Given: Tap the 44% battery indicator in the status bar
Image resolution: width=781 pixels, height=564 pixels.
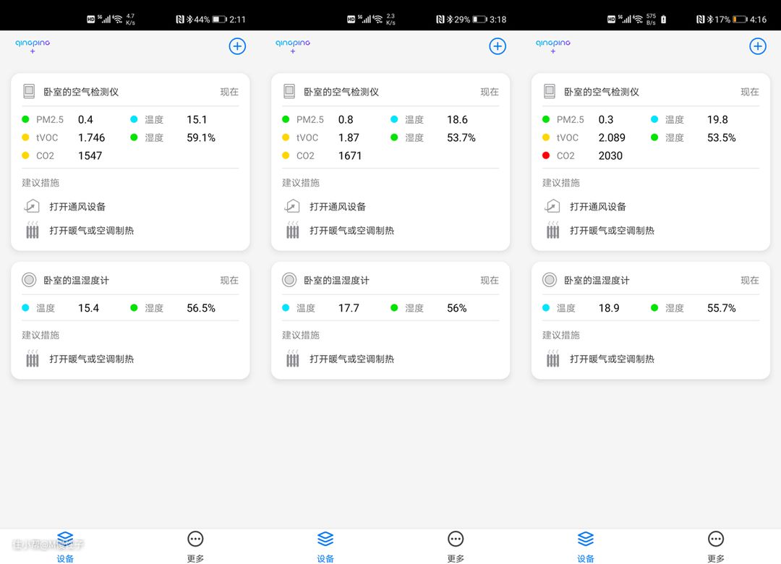Looking at the screenshot, I should click(210, 20).
